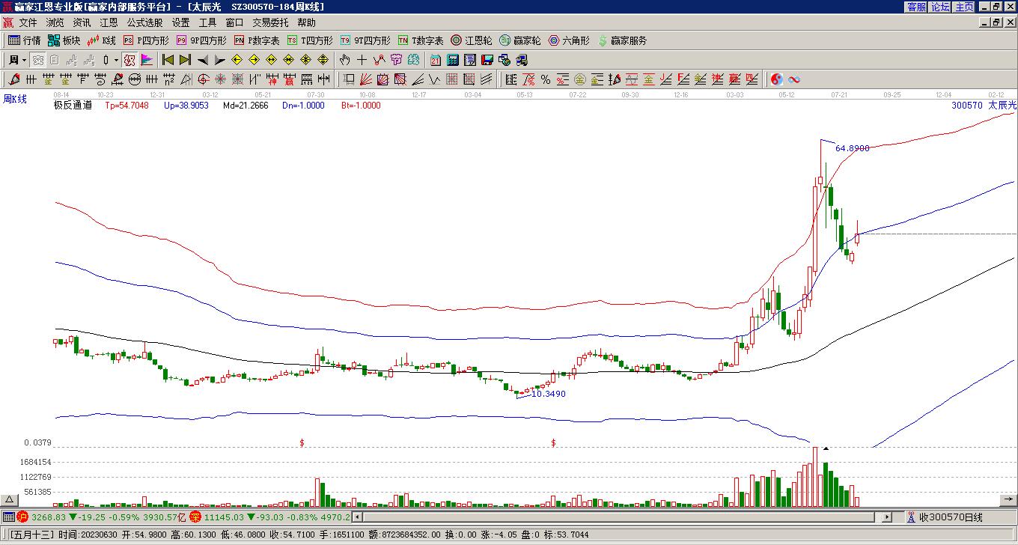Expand the candlestick style dropdown arrow
The image size is (1018, 545).
pyautogui.click(x=116, y=60)
